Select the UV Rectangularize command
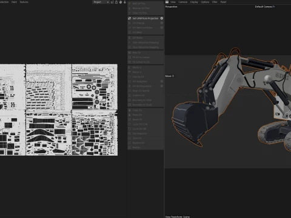 click(x=145, y=86)
